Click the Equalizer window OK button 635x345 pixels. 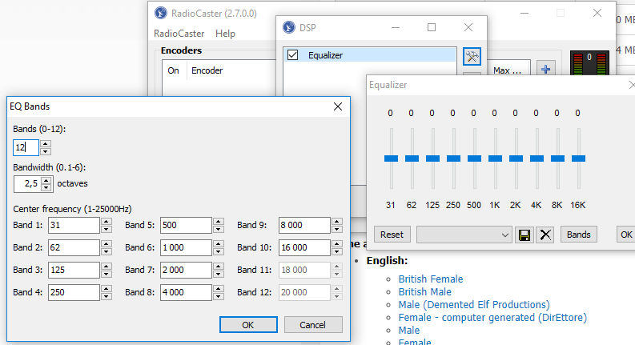tap(625, 235)
